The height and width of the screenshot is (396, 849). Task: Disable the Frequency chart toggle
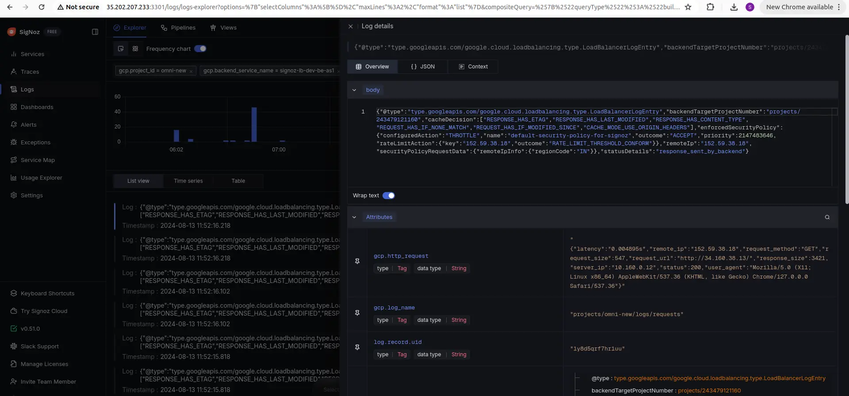click(x=200, y=49)
